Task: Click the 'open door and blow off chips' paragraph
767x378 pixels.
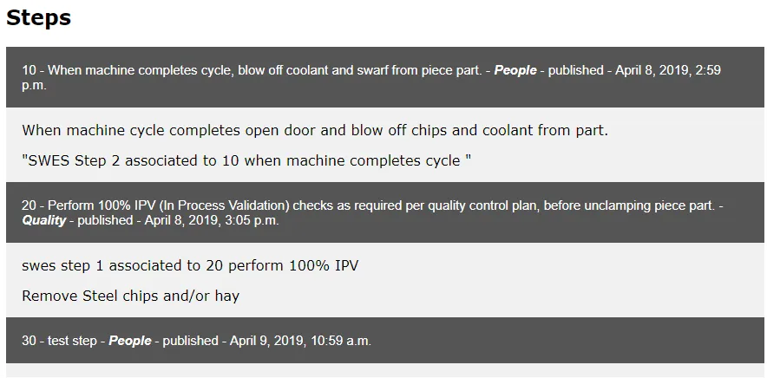Action: pos(315,131)
